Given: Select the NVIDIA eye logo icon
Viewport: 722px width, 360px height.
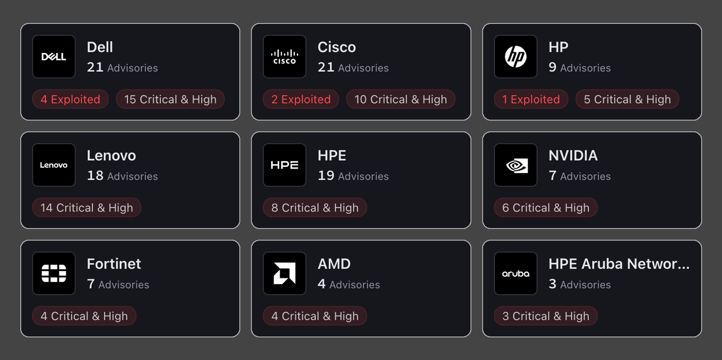Looking at the screenshot, I should (x=516, y=165).
